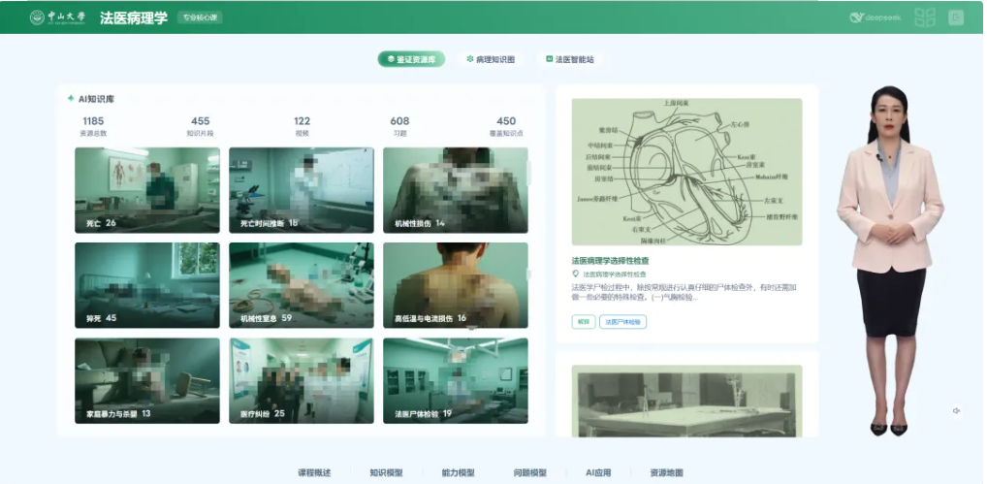Open the 死亡时间推断 category card
The height and width of the screenshot is (484, 987).
pos(302,190)
